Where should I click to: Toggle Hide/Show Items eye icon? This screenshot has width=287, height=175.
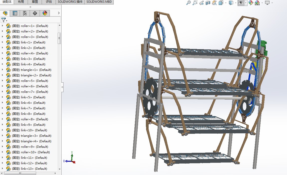(241, 3)
